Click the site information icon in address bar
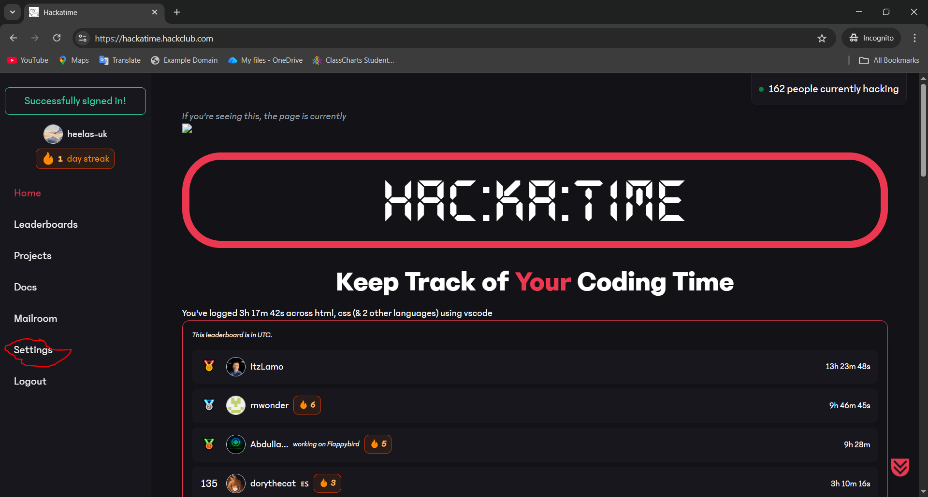Screen dimensions: 928x497 coord(82,38)
